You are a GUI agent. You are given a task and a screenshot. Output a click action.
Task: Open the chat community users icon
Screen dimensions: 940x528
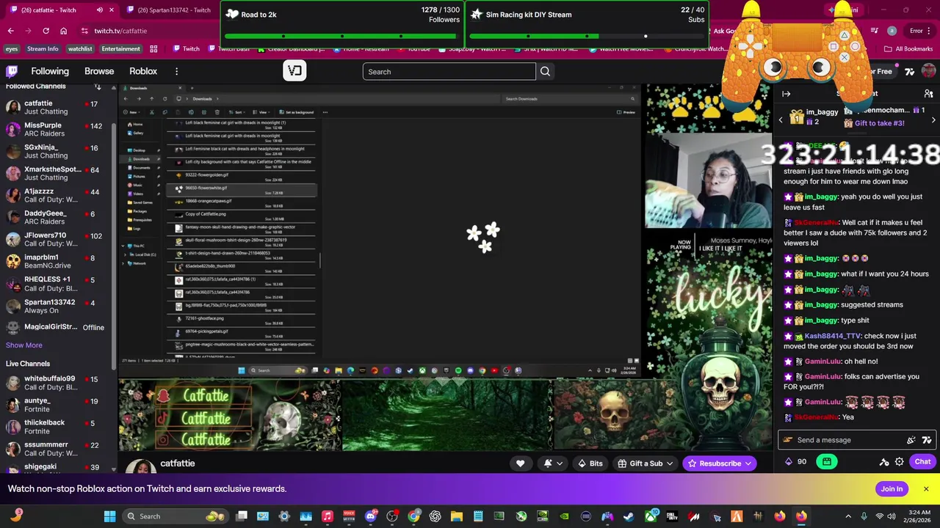coord(928,94)
